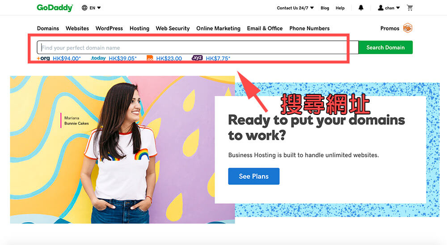Open the Blog link
This screenshot has width=447, height=245.
(325, 8)
